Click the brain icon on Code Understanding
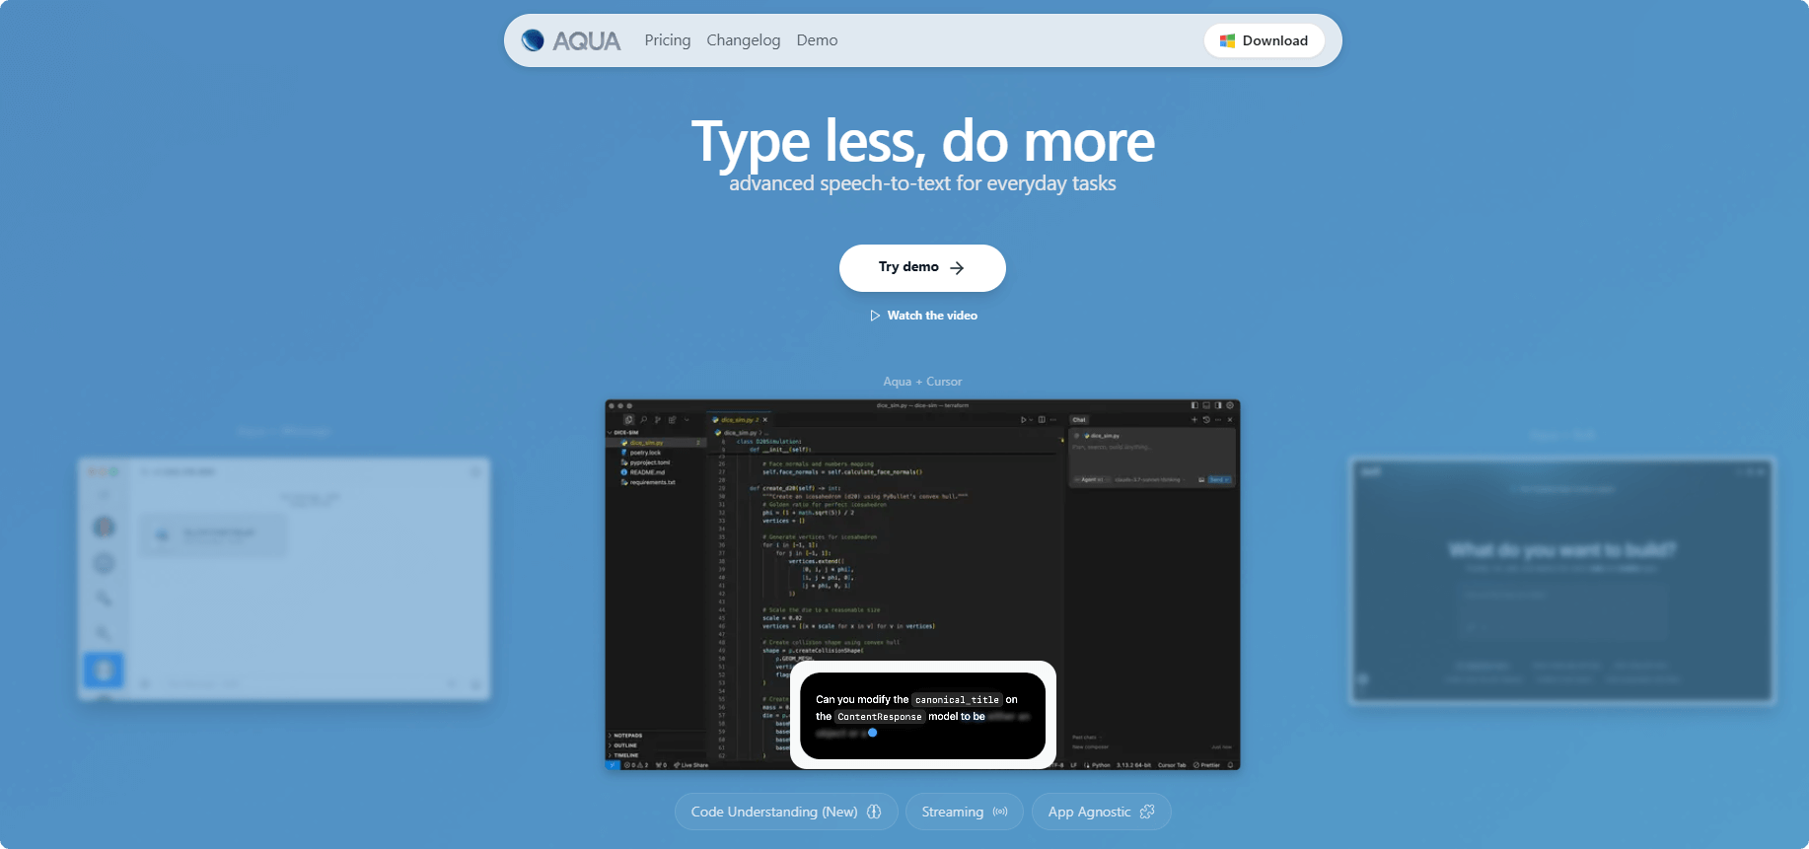 coord(874,812)
